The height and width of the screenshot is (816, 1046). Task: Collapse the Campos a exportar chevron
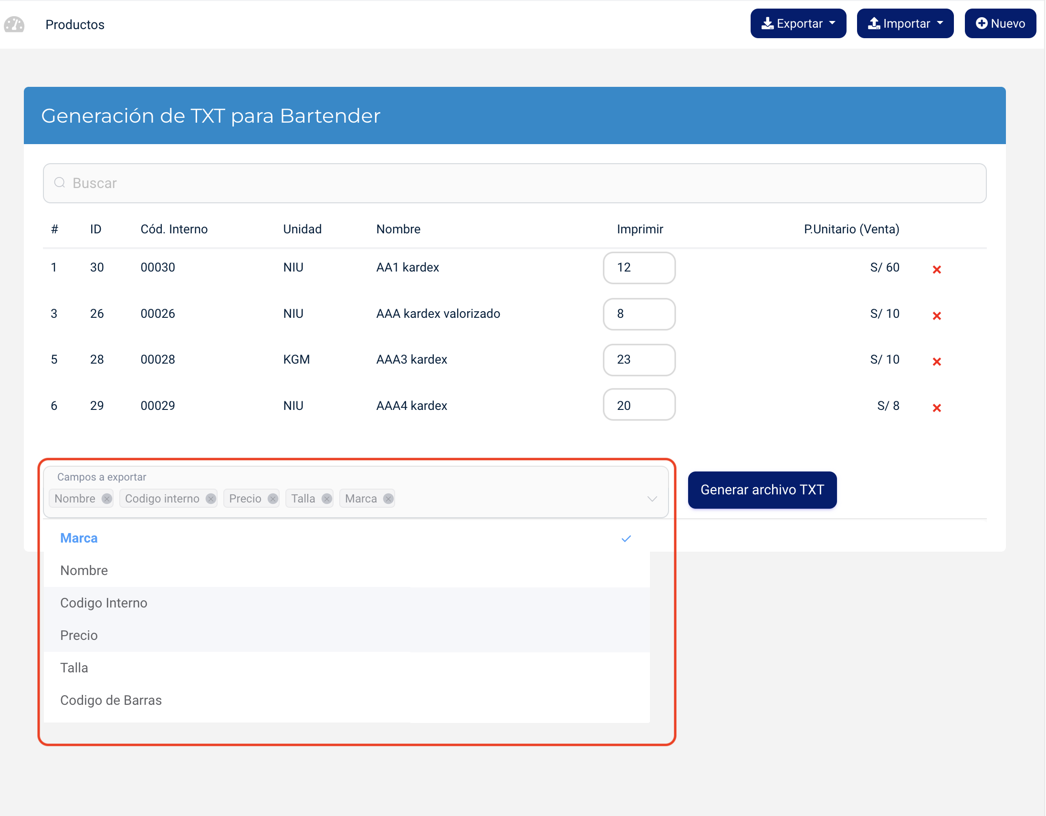[x=651, y=499]
